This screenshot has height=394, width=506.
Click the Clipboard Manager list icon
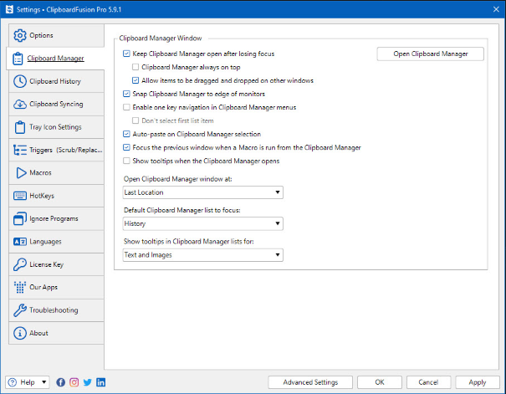coord(18,59)
